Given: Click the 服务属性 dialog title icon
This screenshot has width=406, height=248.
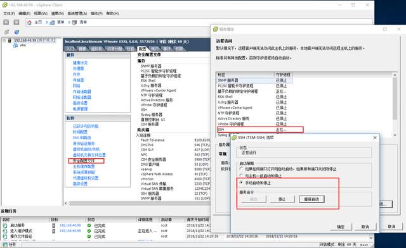Looking at the screenshot, I should (216, 29).
